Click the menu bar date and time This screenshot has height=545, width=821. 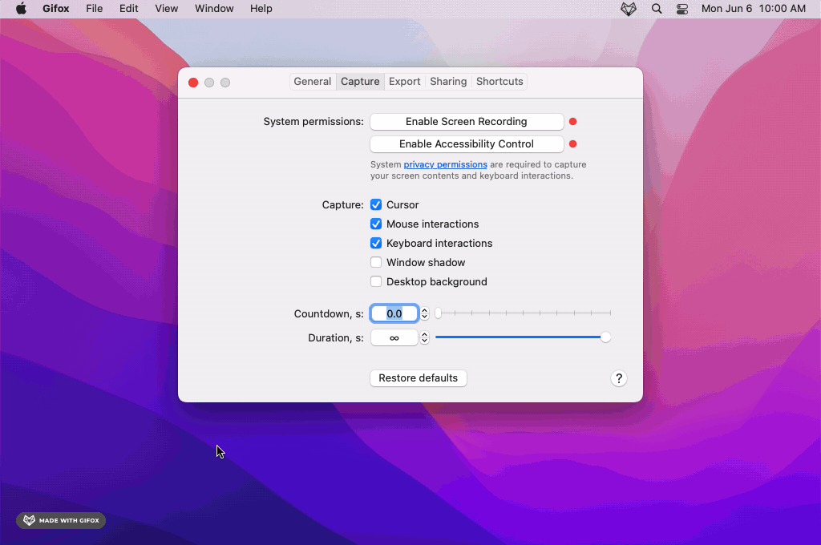click(x=754, y=8)
